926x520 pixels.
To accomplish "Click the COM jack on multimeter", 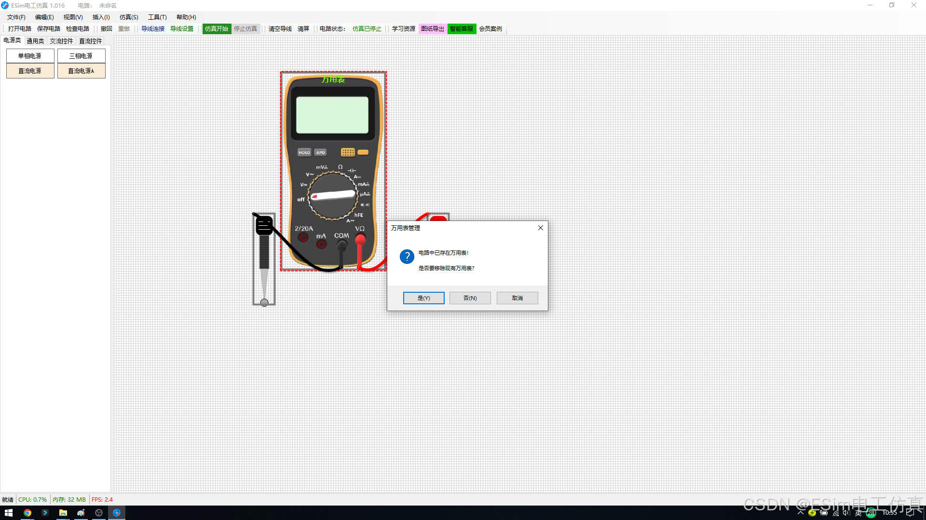I will [341, 245].
